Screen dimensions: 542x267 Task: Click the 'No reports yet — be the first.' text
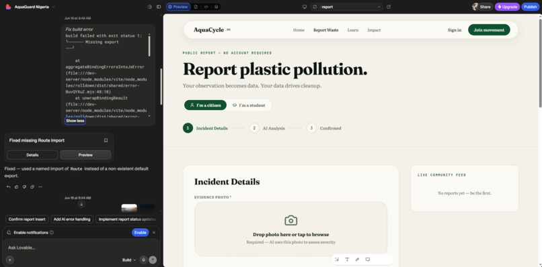coord(464,193)
